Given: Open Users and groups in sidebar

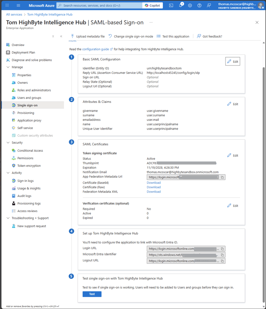Looking at the screenshot, I should point(29,98).
